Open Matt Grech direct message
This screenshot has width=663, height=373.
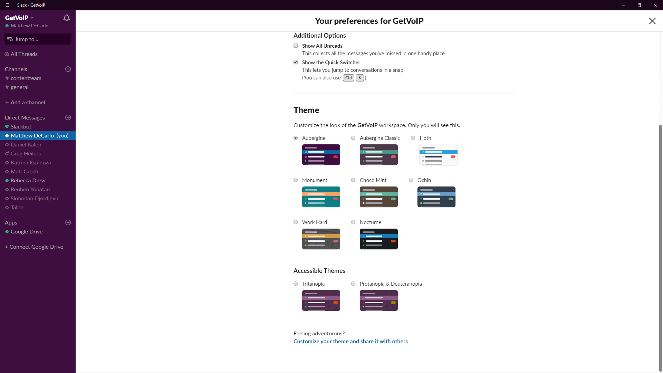coord(38,172)
